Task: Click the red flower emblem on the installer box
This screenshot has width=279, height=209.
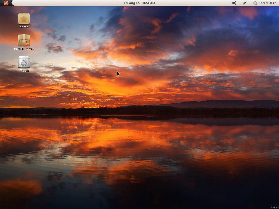Action: pyautogui.click(x=27, y=43)
